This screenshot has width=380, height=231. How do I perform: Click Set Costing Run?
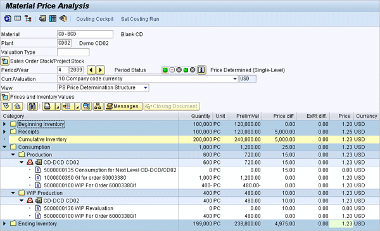[x=140, y=19]
